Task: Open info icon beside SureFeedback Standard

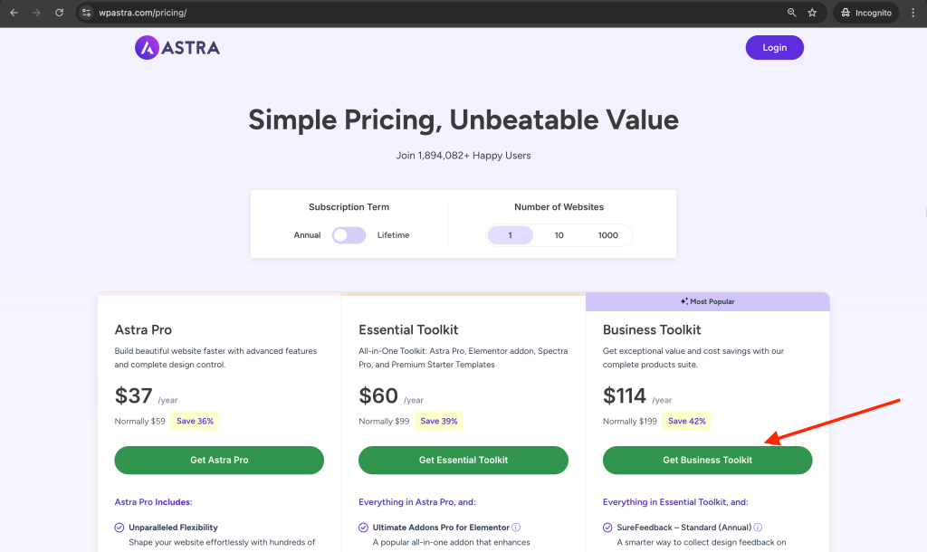Action: (x=758, y=528)
